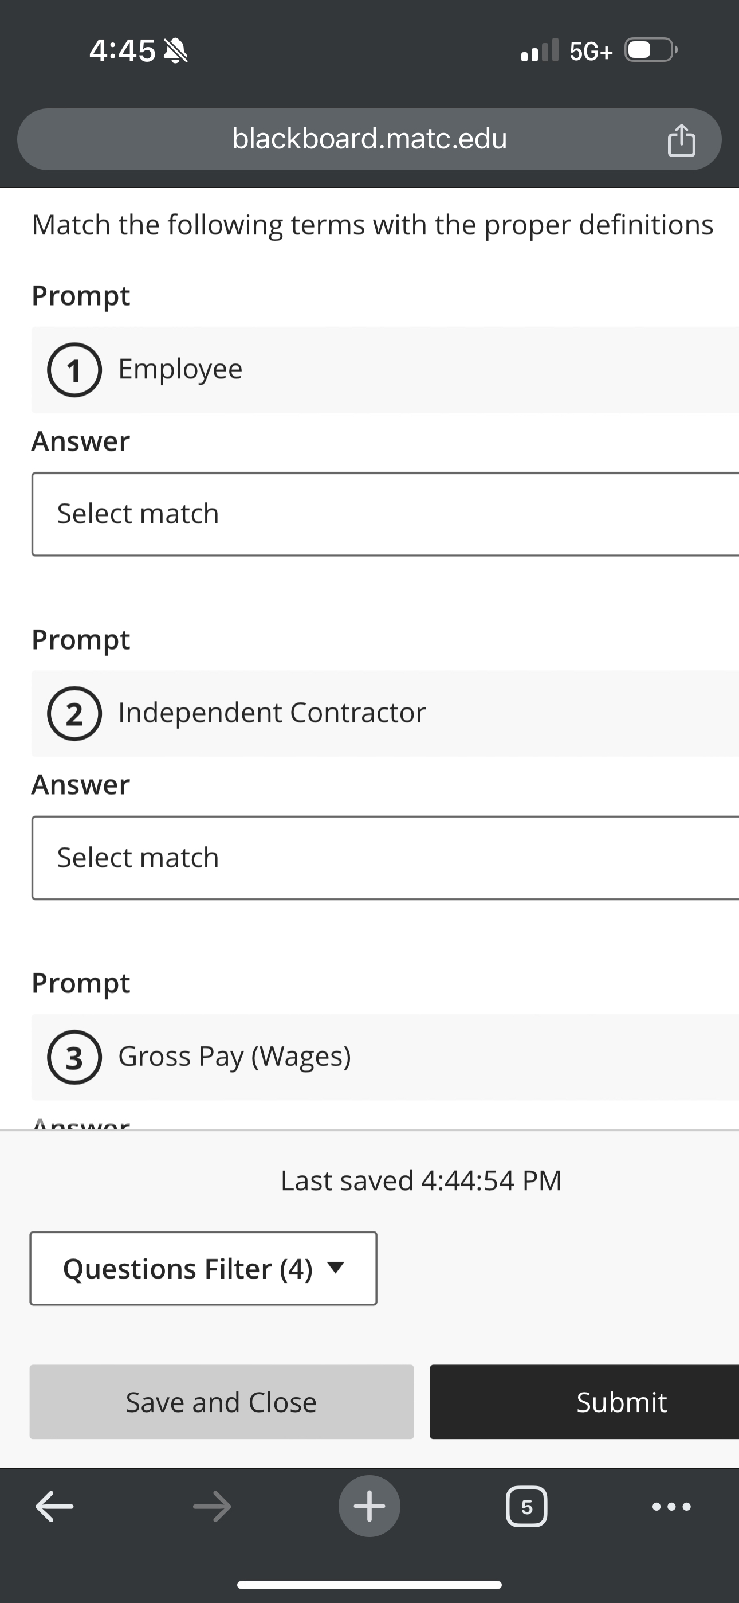This screenshot has width=739, height=1603.
Task: Tap the Save and Close button
Action: [221, 1402]
